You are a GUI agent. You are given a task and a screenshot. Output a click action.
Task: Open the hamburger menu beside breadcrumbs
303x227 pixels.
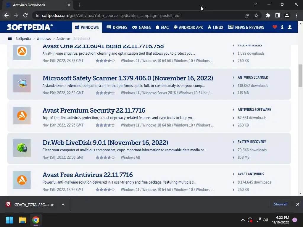(10, 38)
